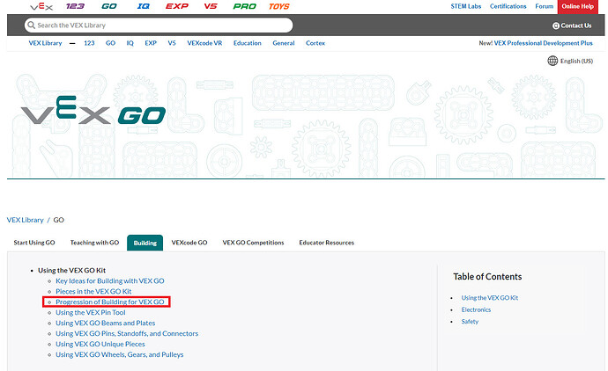Image resolution: width=608 pixels, height=371 pixels.
Task: Open VEX Professional Development Plus link
Action: tap(544, 43)
